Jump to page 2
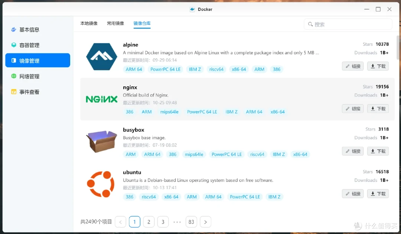 click(149, 222)
